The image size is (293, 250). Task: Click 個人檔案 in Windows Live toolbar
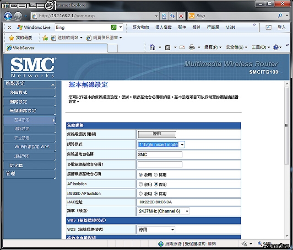163,27
